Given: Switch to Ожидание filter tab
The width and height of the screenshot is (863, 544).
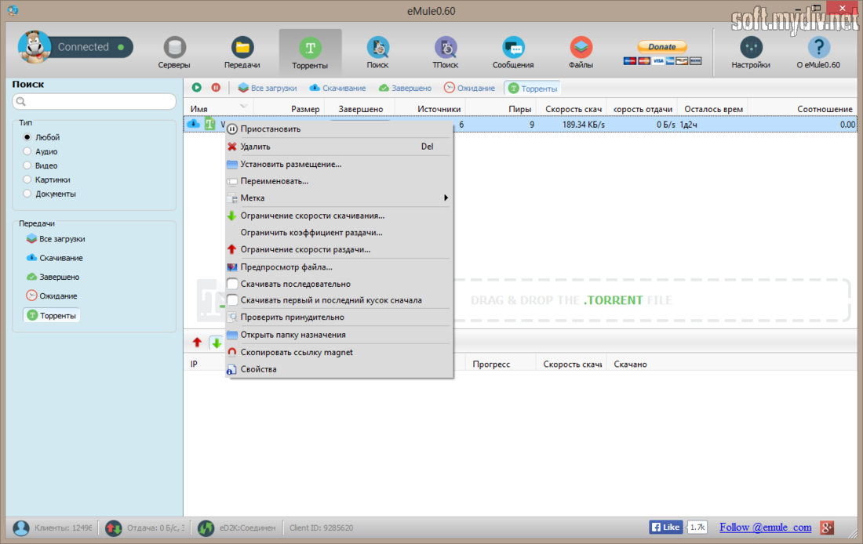Looking at the screenshot, I should pos(469,88).
